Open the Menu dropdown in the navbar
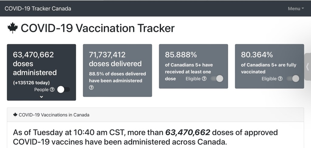The height and width of the screenshot is (148, 311). [296, 8]
